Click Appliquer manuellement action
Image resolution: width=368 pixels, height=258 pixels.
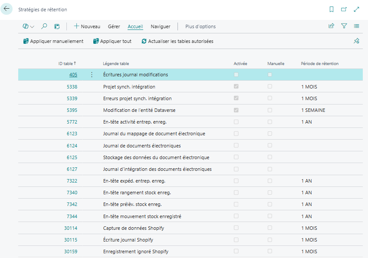pos(53,41)
